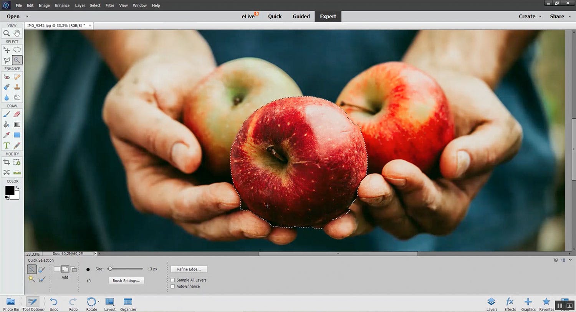Select the Eraser tool
Viewport: 576px width, 312px height.
17,114
